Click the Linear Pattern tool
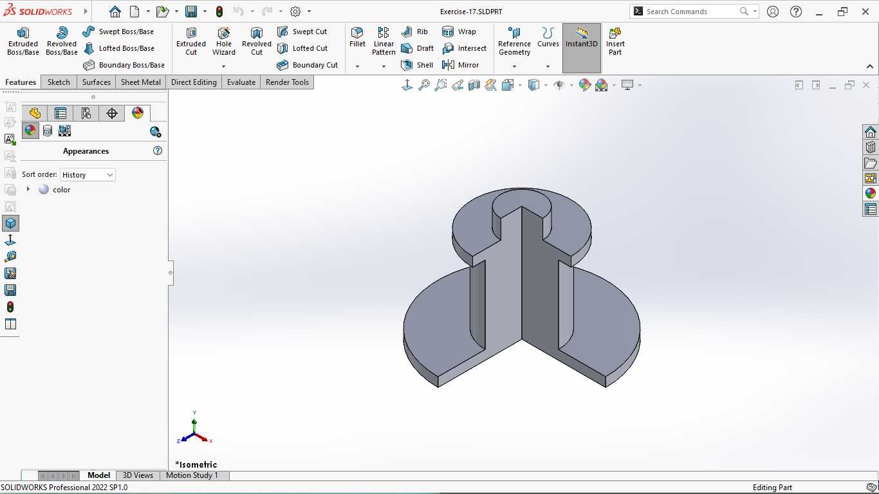 pos(384,41)
